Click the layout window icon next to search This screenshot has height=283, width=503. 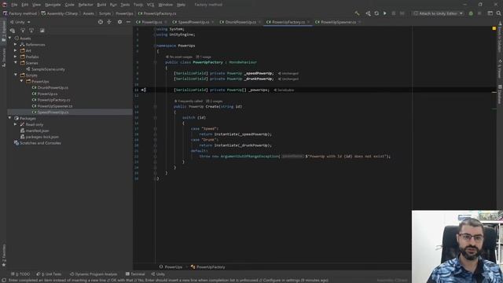[x=490, y=13]
